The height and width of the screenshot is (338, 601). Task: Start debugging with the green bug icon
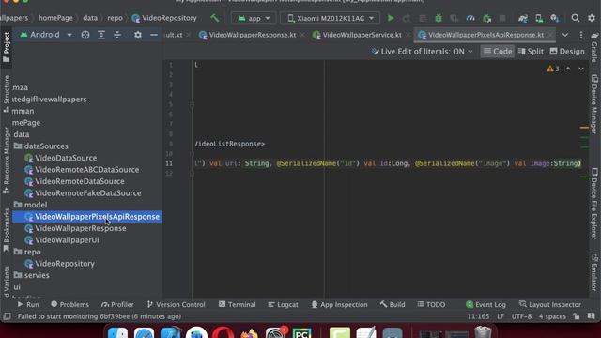439,18
